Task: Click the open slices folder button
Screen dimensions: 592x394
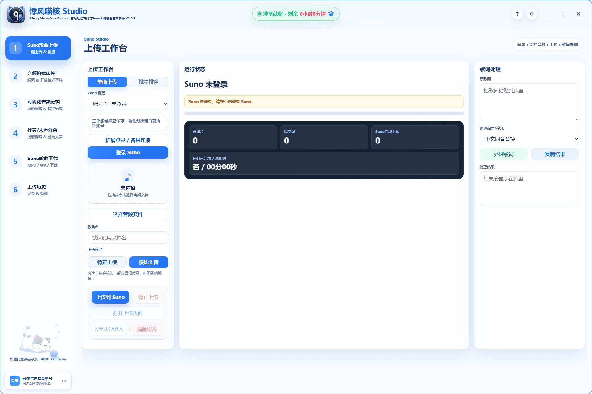Action: click(109, 329)
